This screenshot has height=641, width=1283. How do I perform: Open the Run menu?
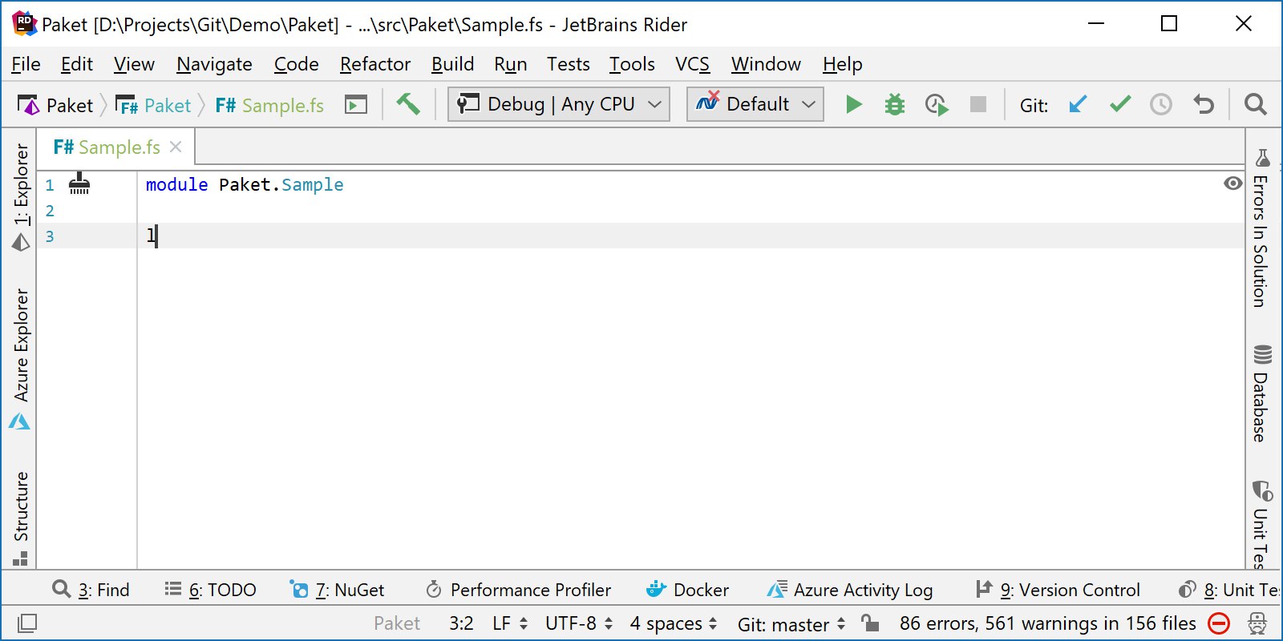(x=511, y=64)
